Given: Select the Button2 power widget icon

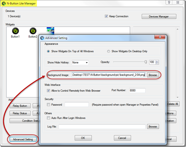Looking at the screenshot, I should pyautogui.click(x=33, y=31).
